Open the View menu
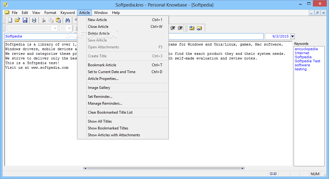 coord(36,13)
